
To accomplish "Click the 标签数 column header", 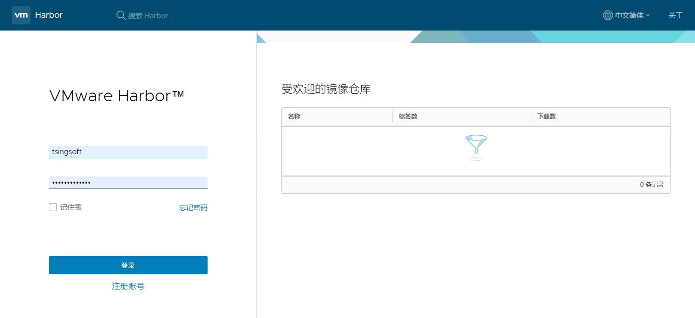I will (x=407, y=117).
